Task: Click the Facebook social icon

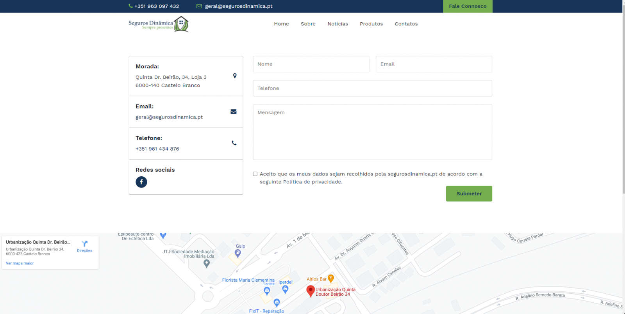Action: (x=141, y=182)
